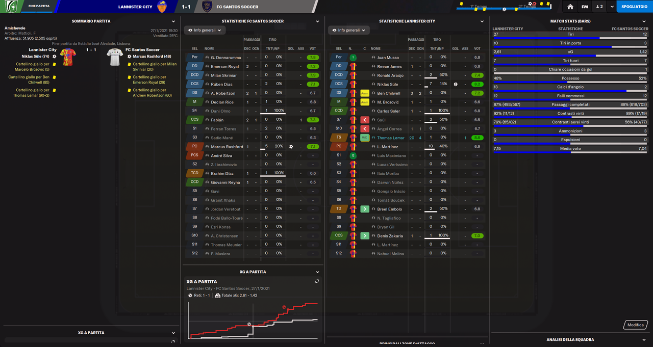653x347 pixels.
Task: Click the substituted-off icon beside Saúl
Action: tap(365, 120)
